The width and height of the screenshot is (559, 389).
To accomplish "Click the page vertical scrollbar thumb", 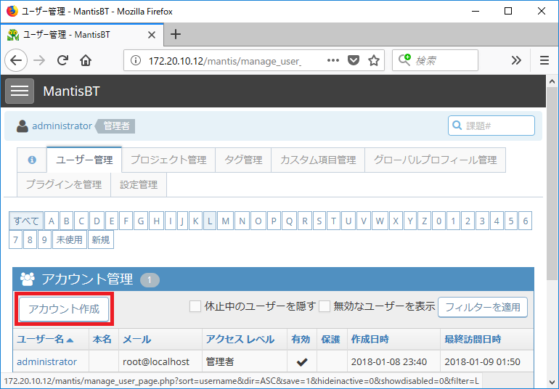I will 552,184.
